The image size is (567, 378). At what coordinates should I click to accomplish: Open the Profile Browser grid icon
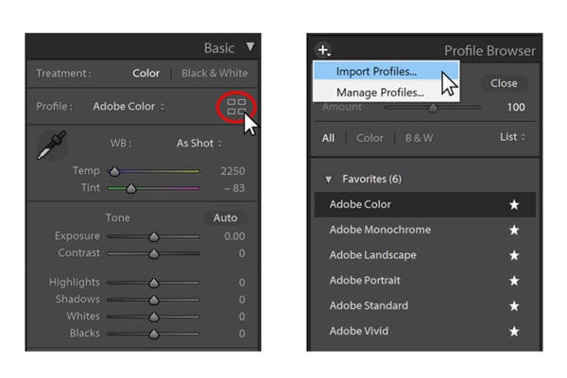pyautogui.click(x=236, y=107)
